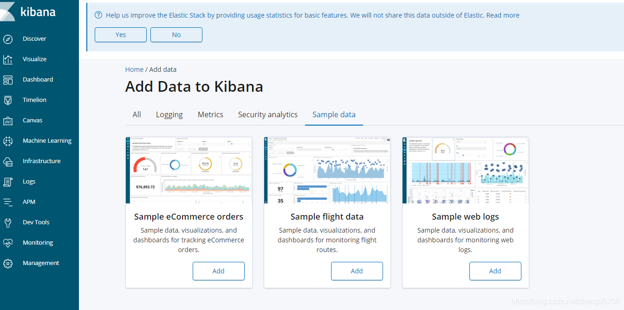Image resolution: width=624 pixels, height=310 pixels.
Task: Open the Canvas icon in sidebar
Action: point(8,120)
